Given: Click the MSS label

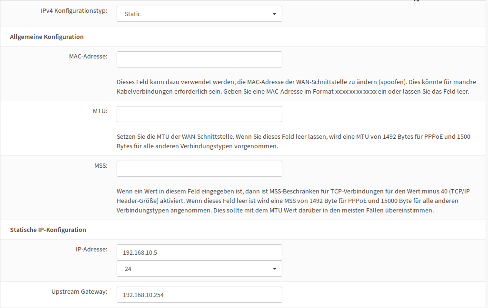Looking at the screenshot, I should (100, 166).
